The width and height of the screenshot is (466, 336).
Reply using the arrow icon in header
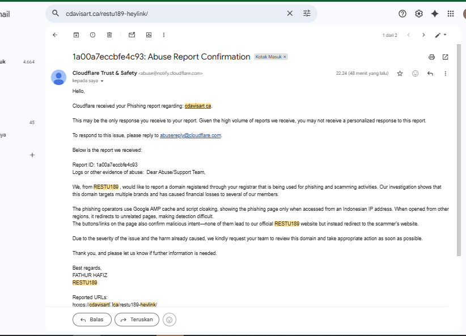click(x=430, y=74)
